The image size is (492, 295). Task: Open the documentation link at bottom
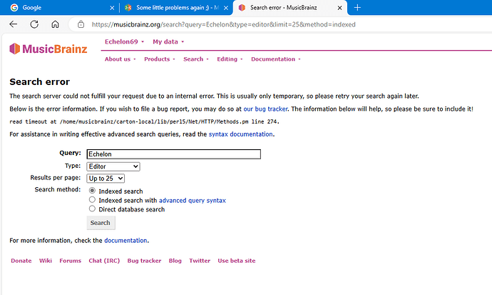tap(125, 240)
